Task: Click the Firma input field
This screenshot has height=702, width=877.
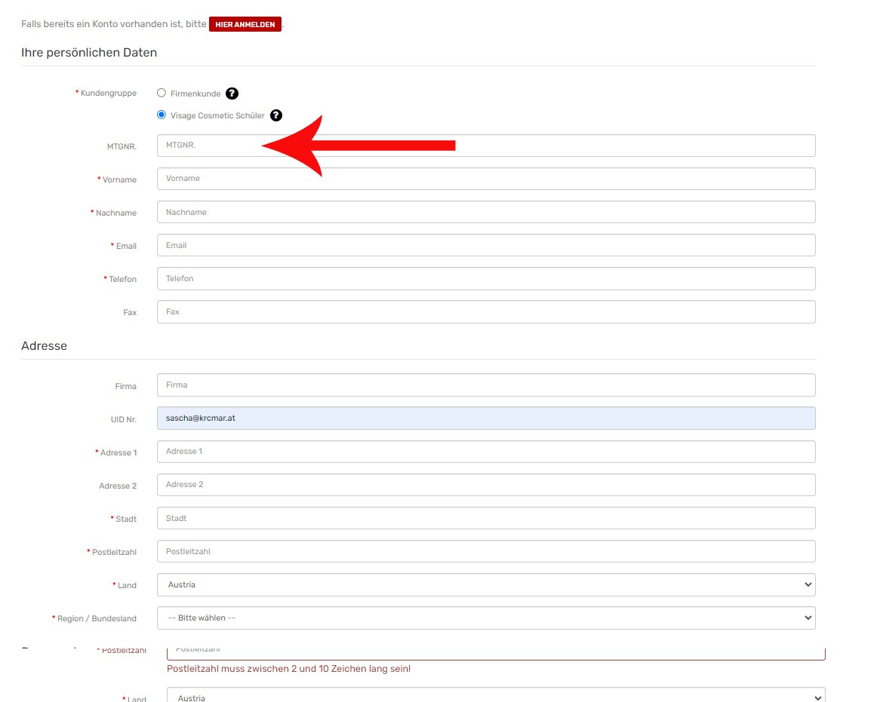Action: coord(485,385)
